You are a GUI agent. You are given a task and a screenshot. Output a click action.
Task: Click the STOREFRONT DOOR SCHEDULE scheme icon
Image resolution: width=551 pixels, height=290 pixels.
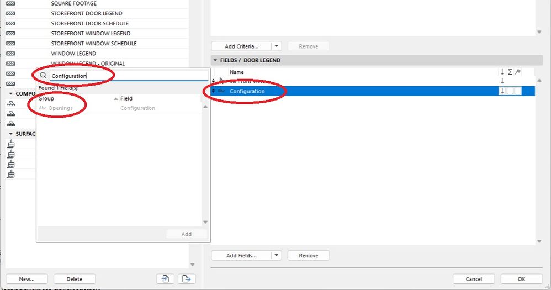coord(10,24)
